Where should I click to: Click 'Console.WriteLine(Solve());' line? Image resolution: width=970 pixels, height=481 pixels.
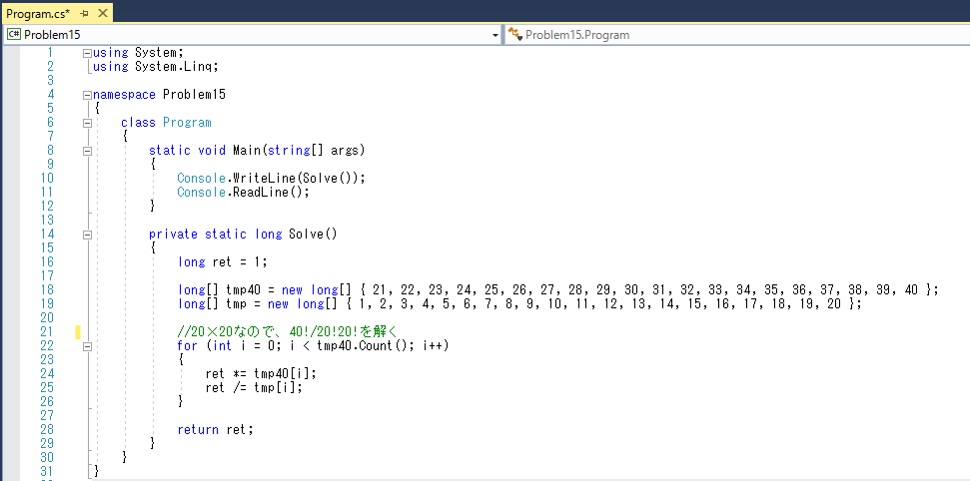coord(271,178)
